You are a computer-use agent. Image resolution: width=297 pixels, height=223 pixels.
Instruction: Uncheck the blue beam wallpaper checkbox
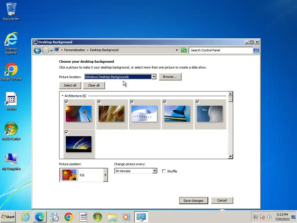pyautogui.click(x=165, y=102)
